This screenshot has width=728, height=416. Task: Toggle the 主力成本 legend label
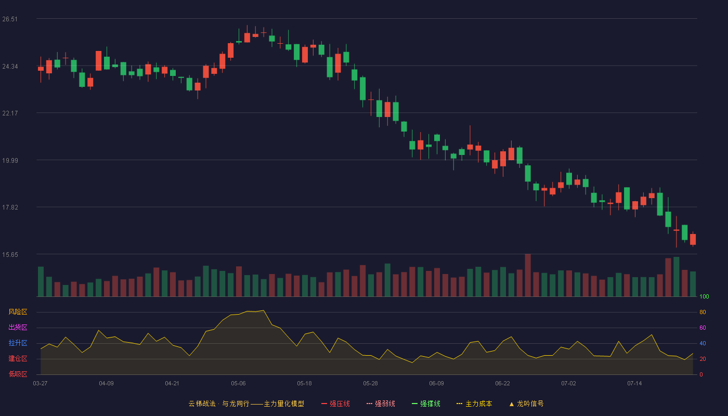click(x=478, y=404)
